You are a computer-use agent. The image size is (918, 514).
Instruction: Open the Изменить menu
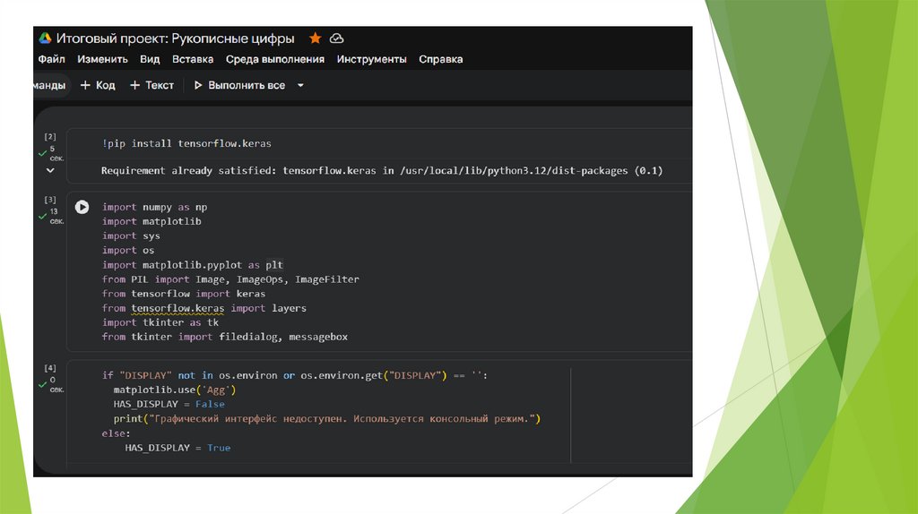point(102,59)
